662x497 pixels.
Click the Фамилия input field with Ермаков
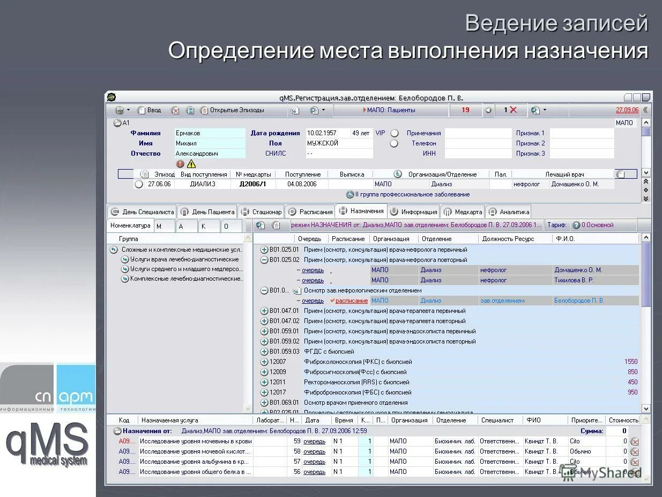210,133
